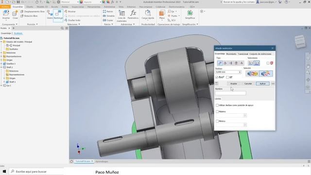The width and height of the screenshot is (311, 175).
Task: Expand the GearBox:1 node
Action: [1, 64]
